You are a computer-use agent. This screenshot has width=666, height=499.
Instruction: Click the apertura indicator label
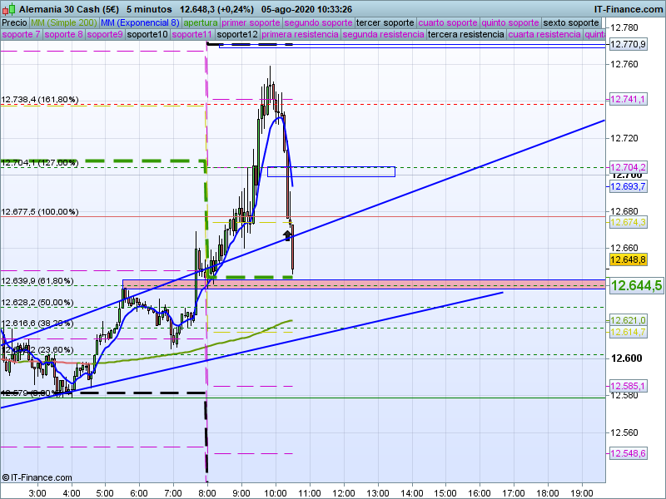click(200, 22)
